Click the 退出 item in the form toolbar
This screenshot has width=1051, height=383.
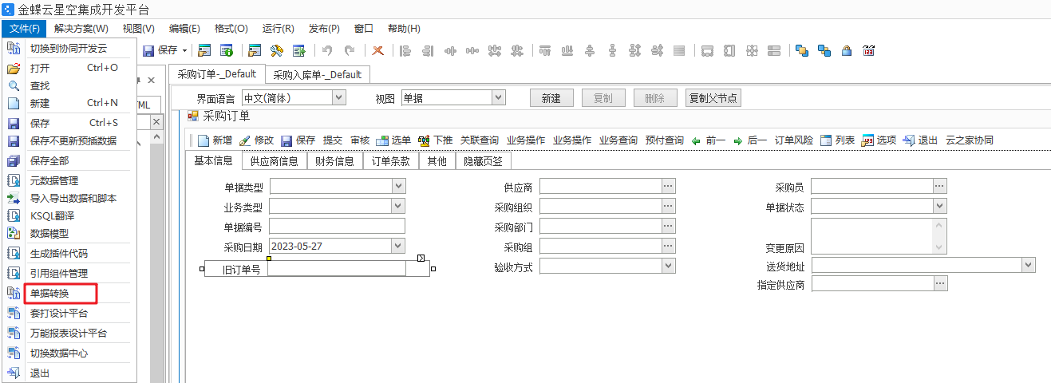(x=920, y=140)
